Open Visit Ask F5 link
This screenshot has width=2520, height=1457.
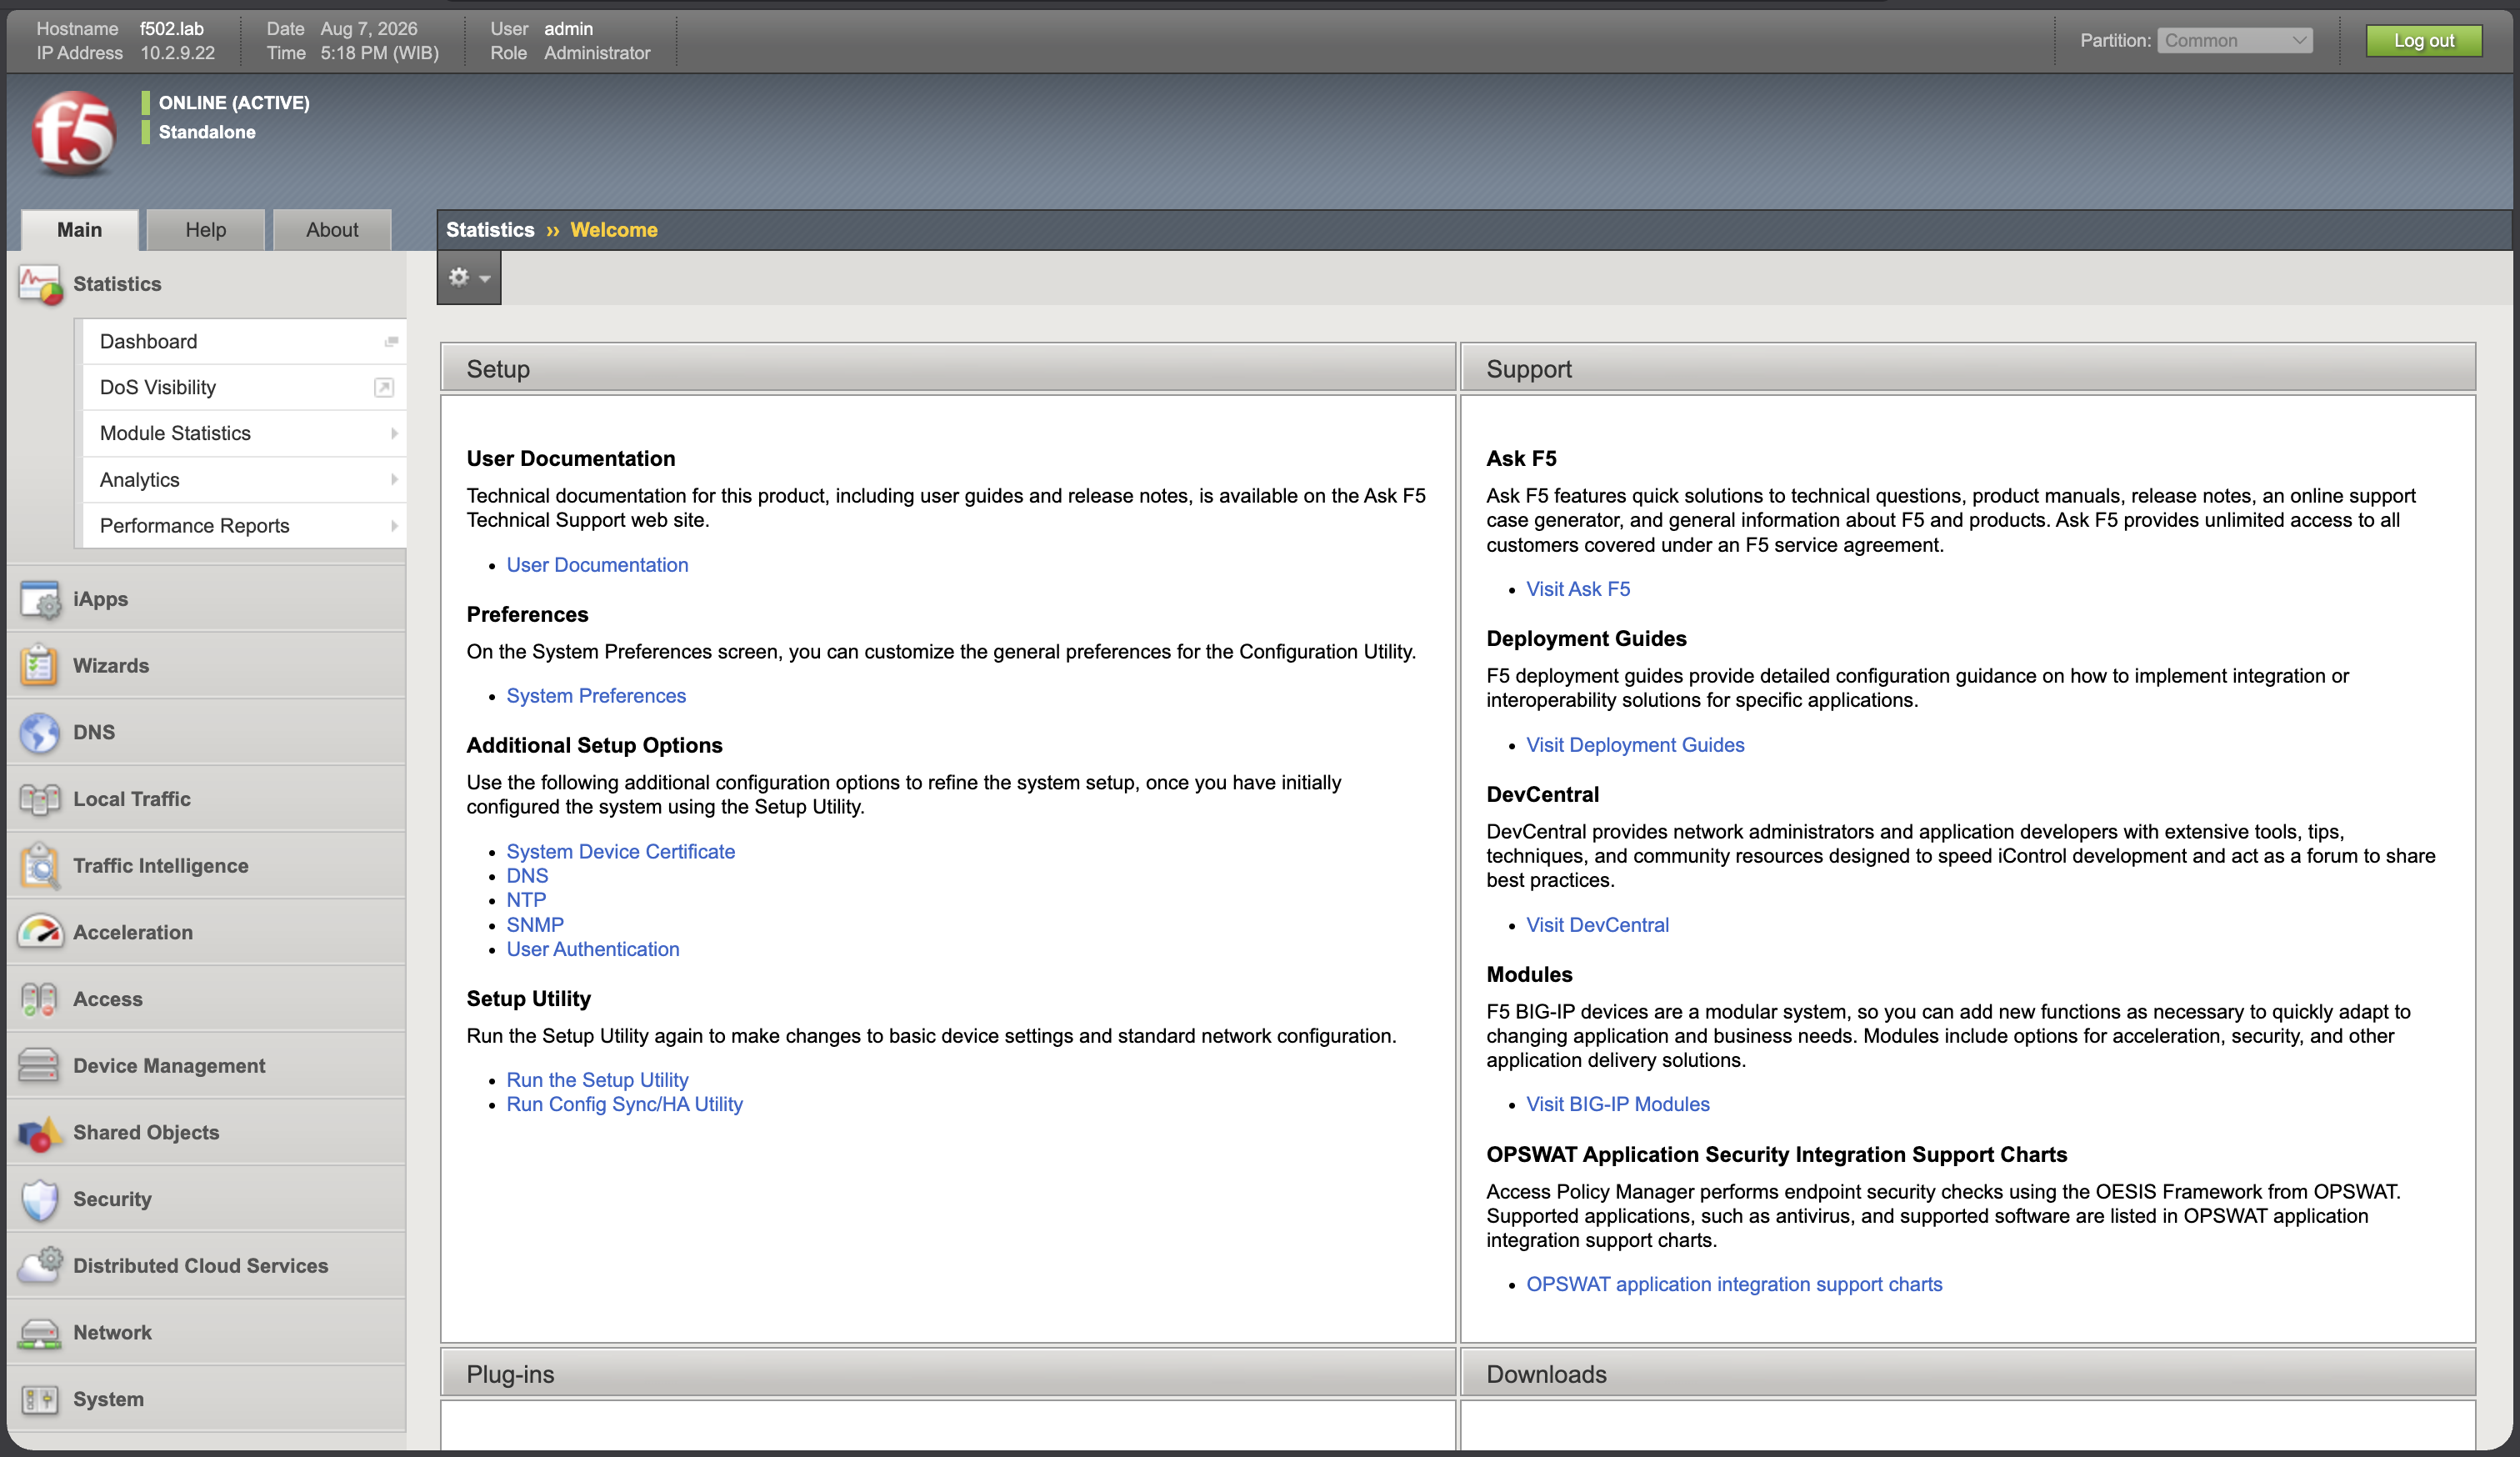(x=1578, y=589)
